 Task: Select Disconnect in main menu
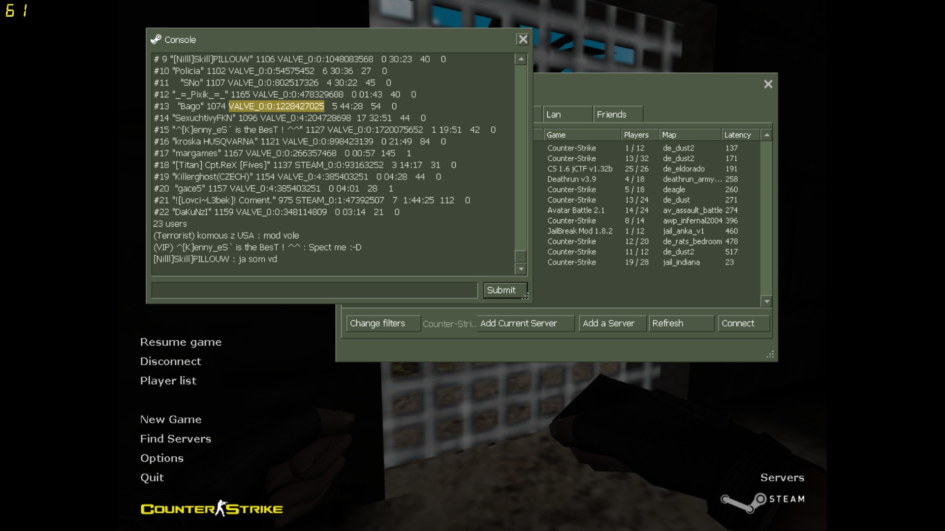[x=170, y=361]
